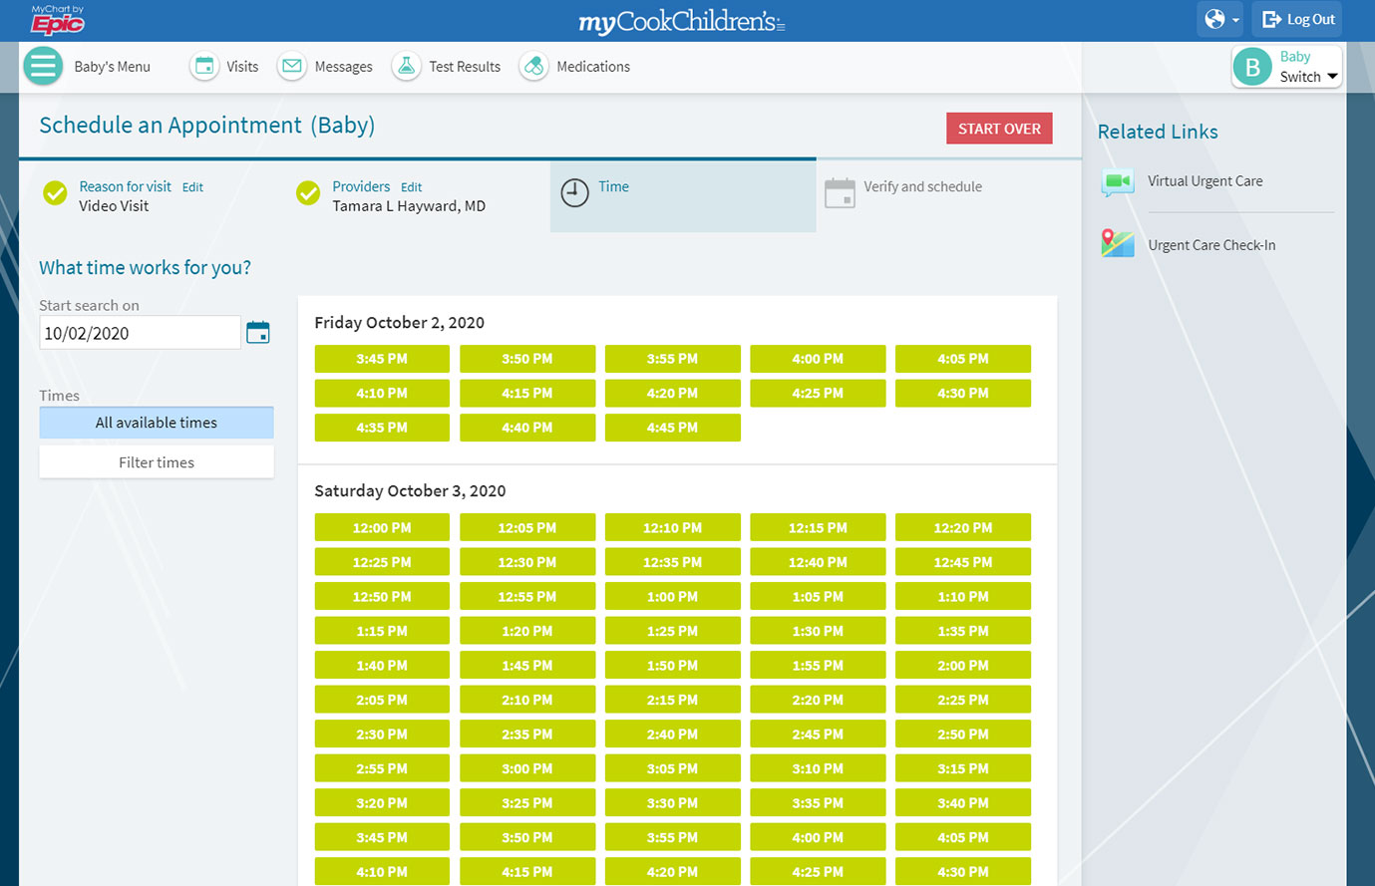The width and height of the screenshot is (1375, 886).
Task: Click the Start search on date field
Action: 140,334
